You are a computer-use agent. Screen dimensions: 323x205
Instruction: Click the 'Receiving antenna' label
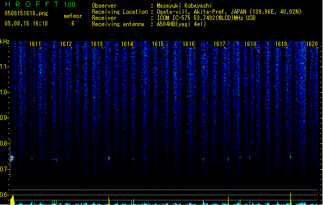118,24
